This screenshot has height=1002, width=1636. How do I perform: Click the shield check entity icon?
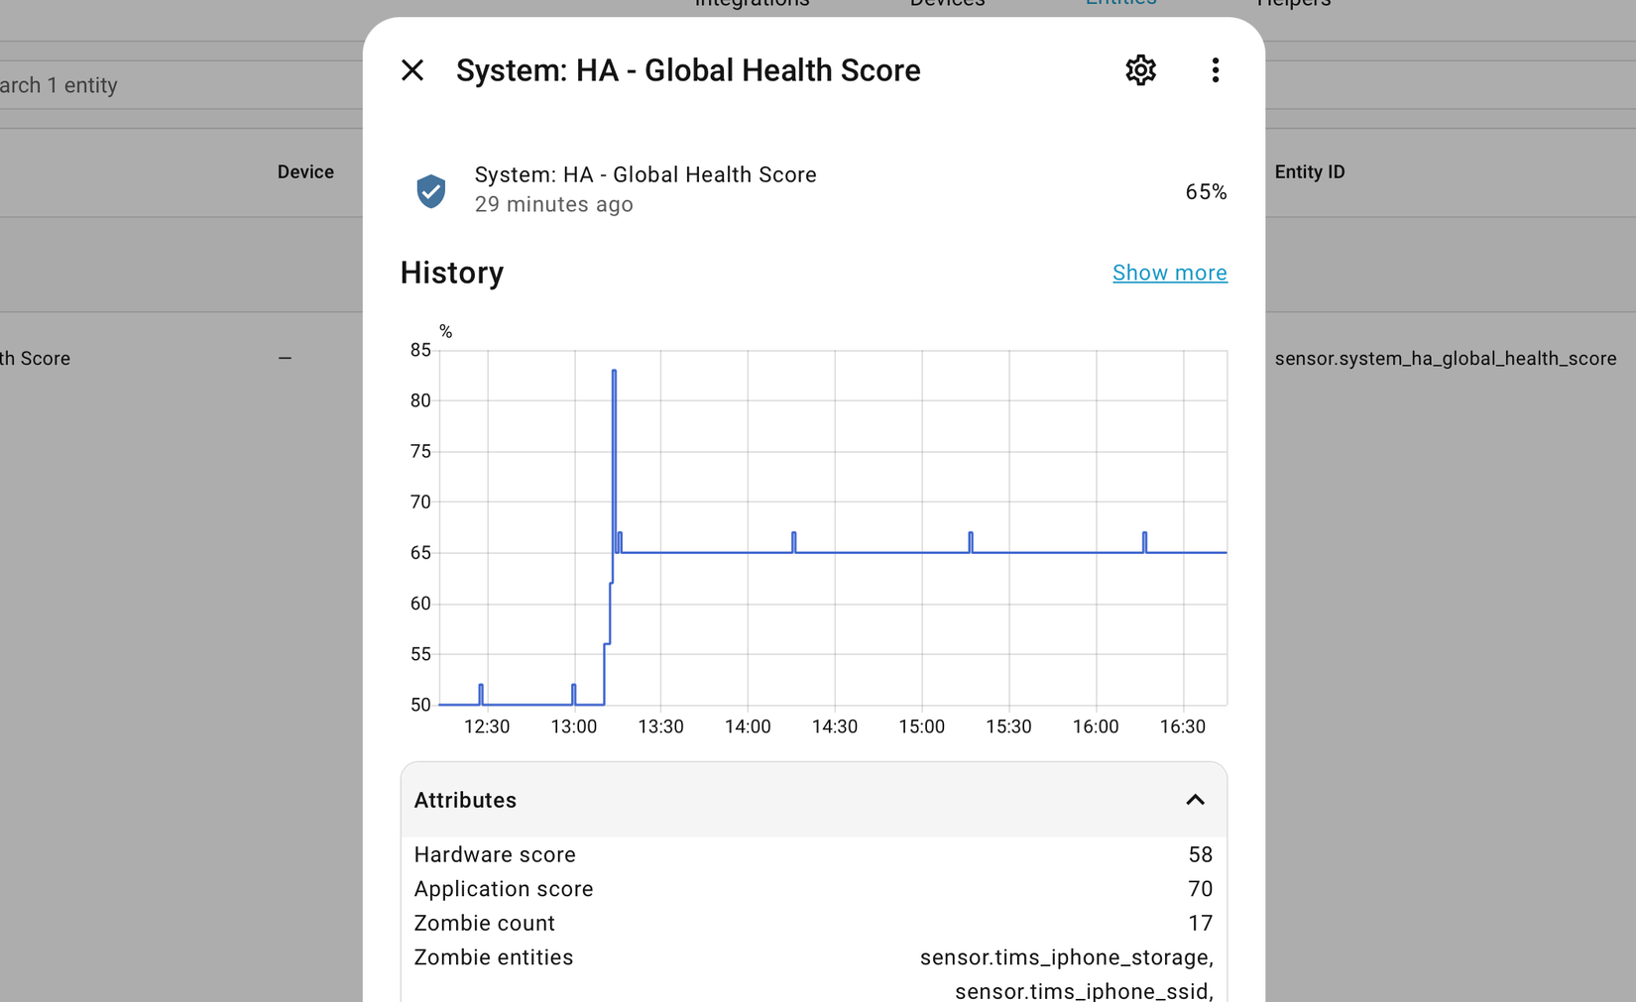pos(431,190)
